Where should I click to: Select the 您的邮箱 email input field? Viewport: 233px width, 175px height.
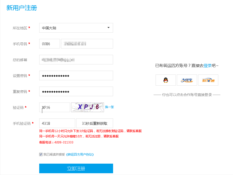[x=76, y=60]
